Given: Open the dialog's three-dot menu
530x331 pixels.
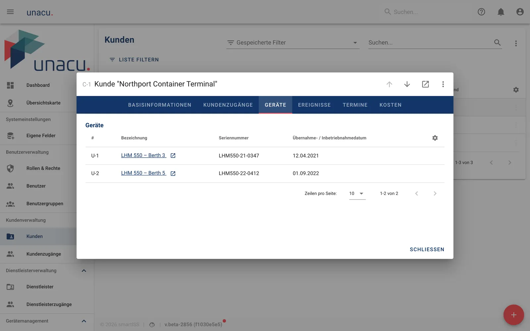Looking at the screenshot, I should [x=443, y=84].
